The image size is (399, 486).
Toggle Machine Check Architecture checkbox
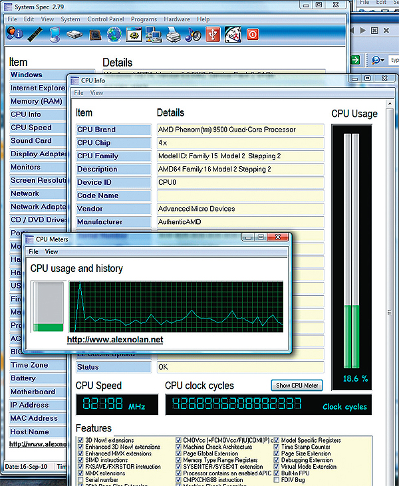pos(178,447)
